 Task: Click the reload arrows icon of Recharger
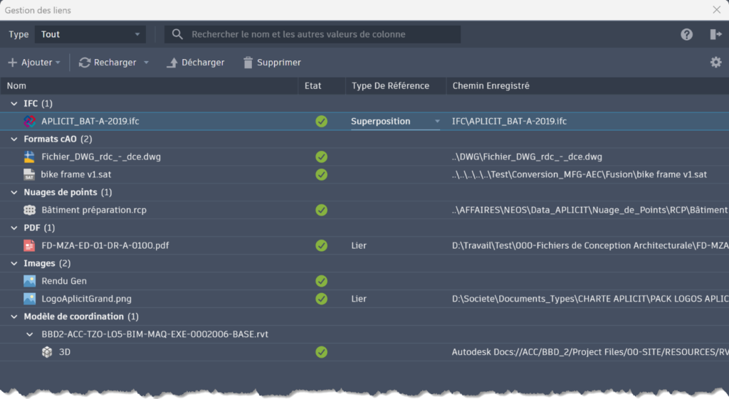(84, 63)
